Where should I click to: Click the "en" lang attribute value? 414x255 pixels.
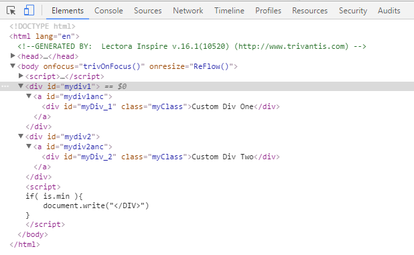(x=66, y=36)
